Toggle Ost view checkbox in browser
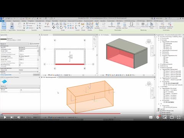Screen dimensions: 184x138 point(164,59)
